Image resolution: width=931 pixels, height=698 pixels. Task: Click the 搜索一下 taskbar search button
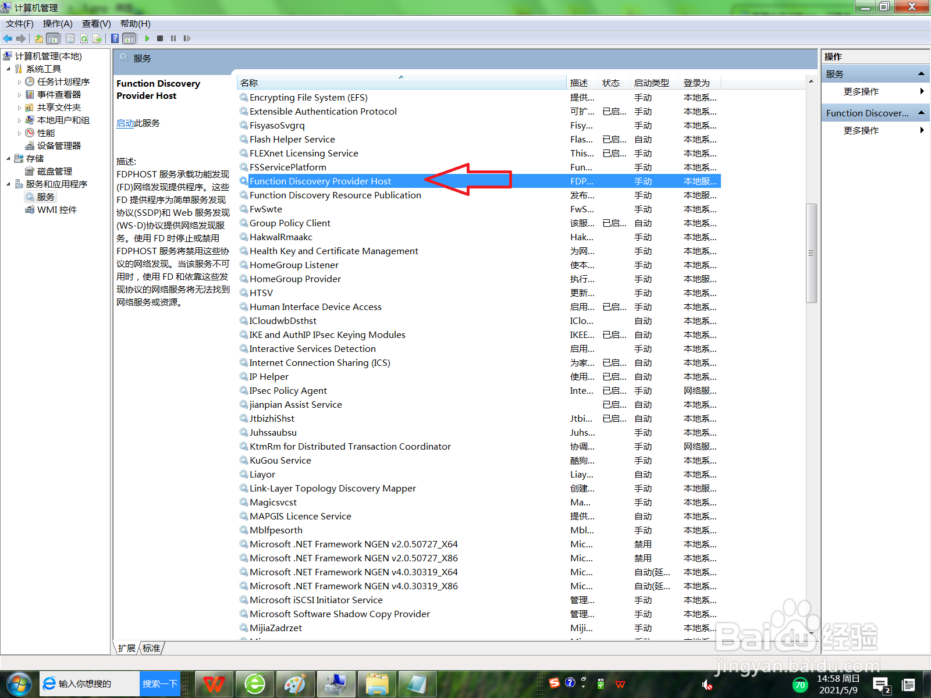coord(159,684)
